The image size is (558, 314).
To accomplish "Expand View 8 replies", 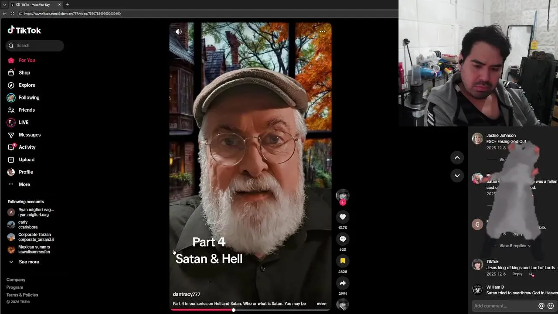I will click(515, 246).
